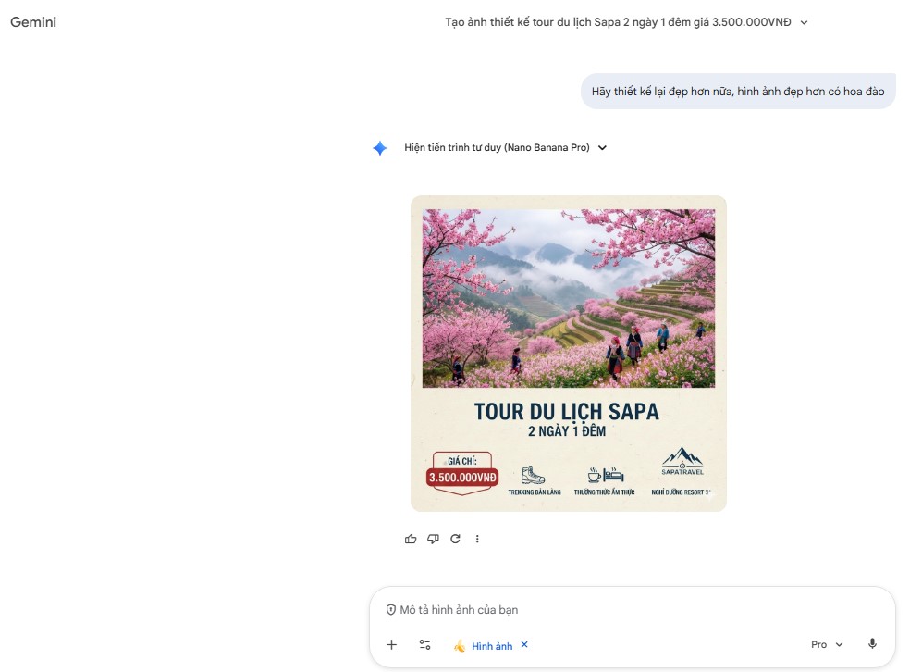Click the user message about hoa đào
The height and width of the screenshot is (672, 922).
click(x=738, y=92)
